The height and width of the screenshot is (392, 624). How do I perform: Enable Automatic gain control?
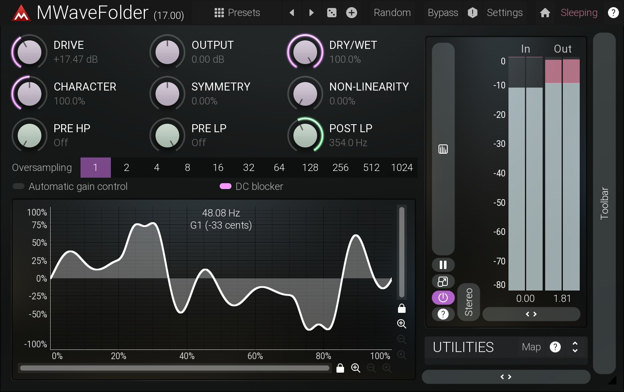(x=19, y=187)
